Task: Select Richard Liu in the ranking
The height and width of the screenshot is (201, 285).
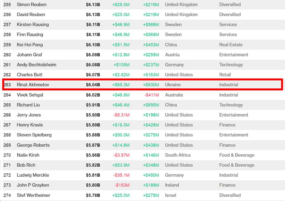Action: [x=28, y=105]
